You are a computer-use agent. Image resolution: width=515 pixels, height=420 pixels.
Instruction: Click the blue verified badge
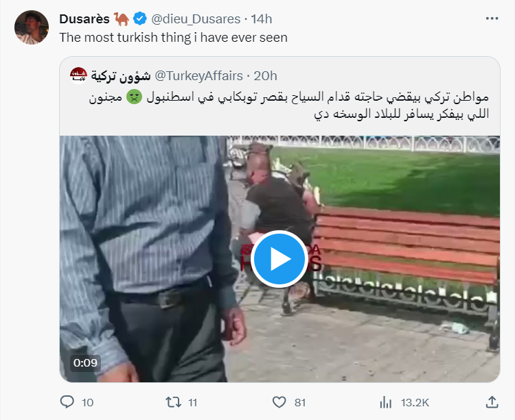[140, 18]
